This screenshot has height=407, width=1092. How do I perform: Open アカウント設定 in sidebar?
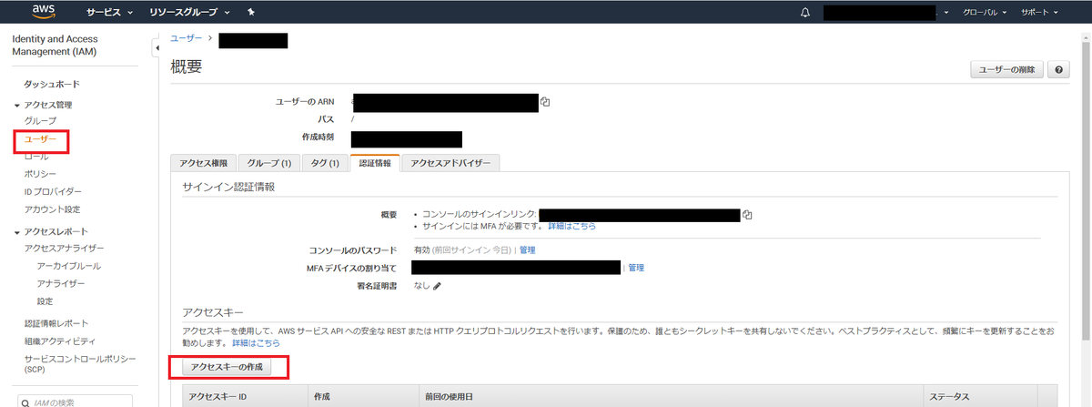click(x=52, y=209)
